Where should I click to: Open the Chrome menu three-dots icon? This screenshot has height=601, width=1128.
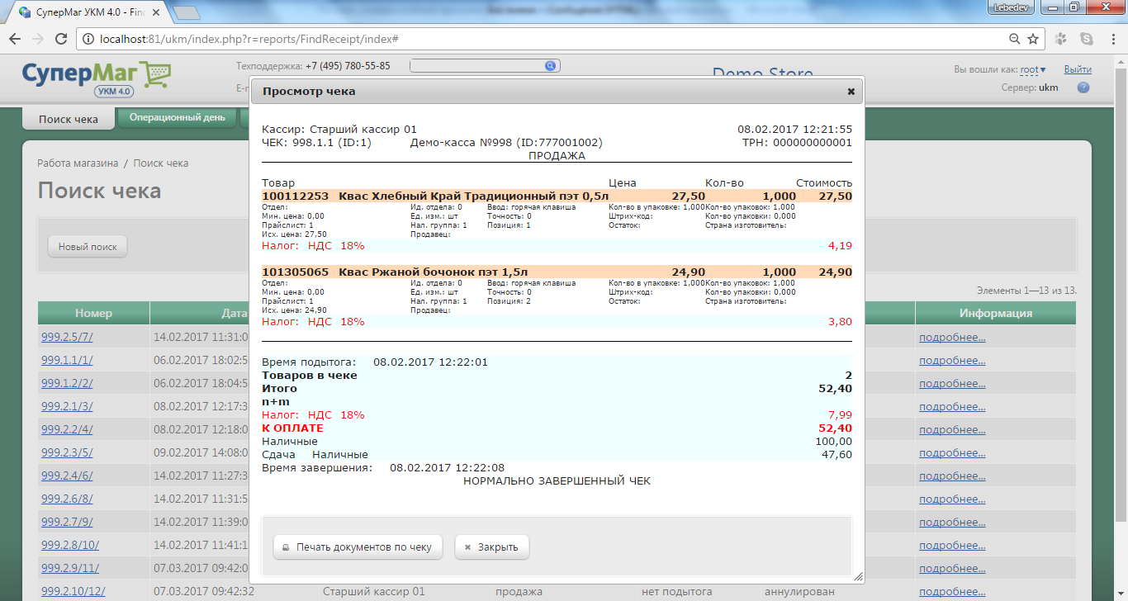[1112, 39]
